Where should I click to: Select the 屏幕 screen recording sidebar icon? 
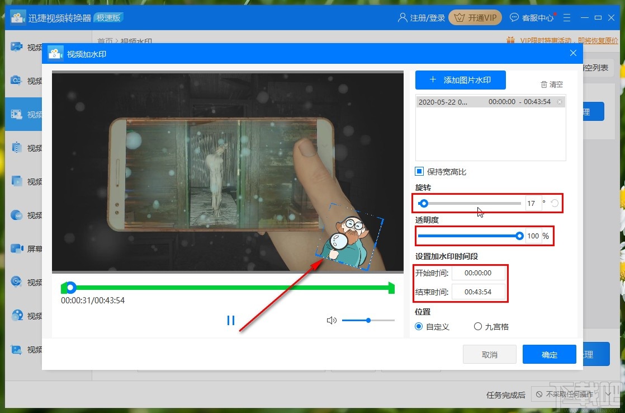(x=17, y=248)
